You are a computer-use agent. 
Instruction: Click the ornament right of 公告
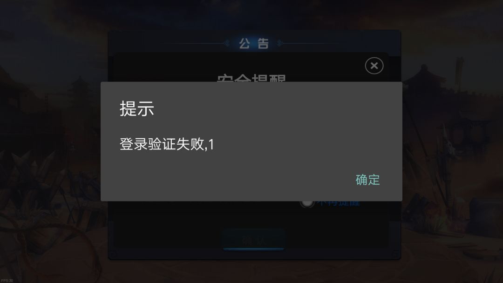coord(280,43)
